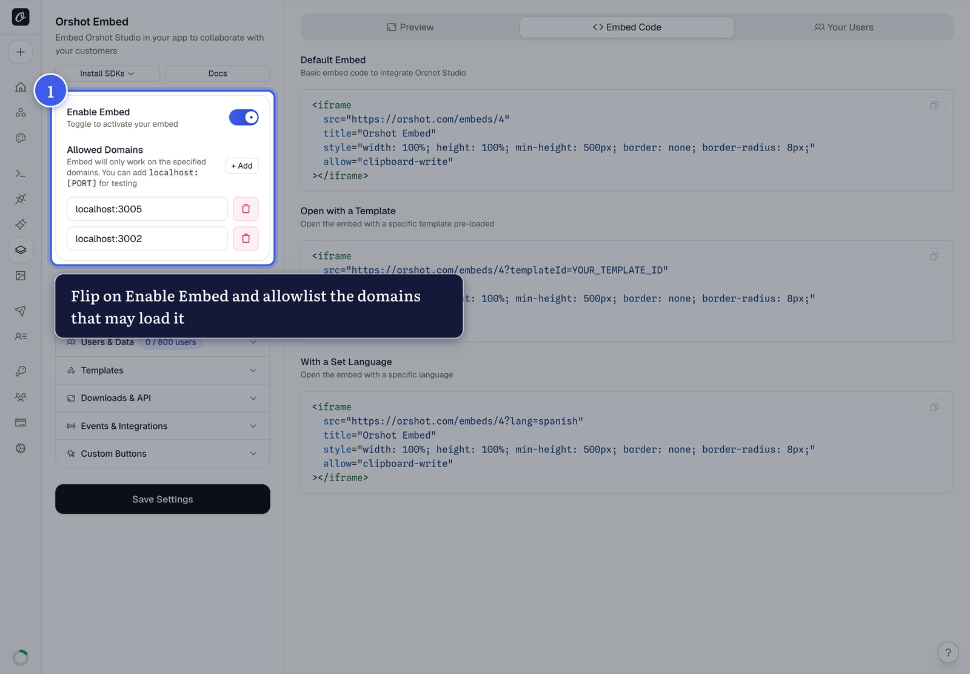Click the Orshot Embed page title

pyautogui.click(x=92, y=22)
